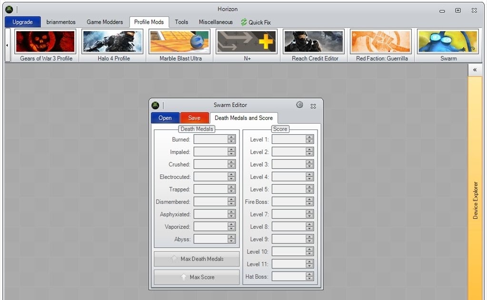Open the brianmentos tab

[x=61, y=22]
